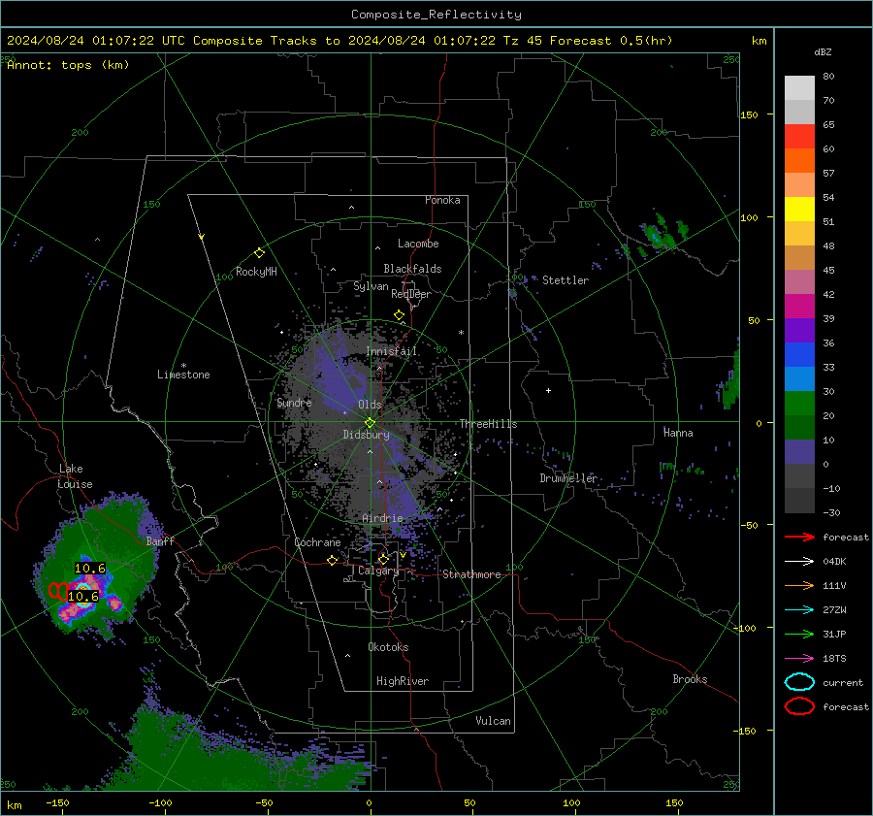Pick the light gray 80-70 dBZ swatch
The image size is (873, 816).
point(799,88)
